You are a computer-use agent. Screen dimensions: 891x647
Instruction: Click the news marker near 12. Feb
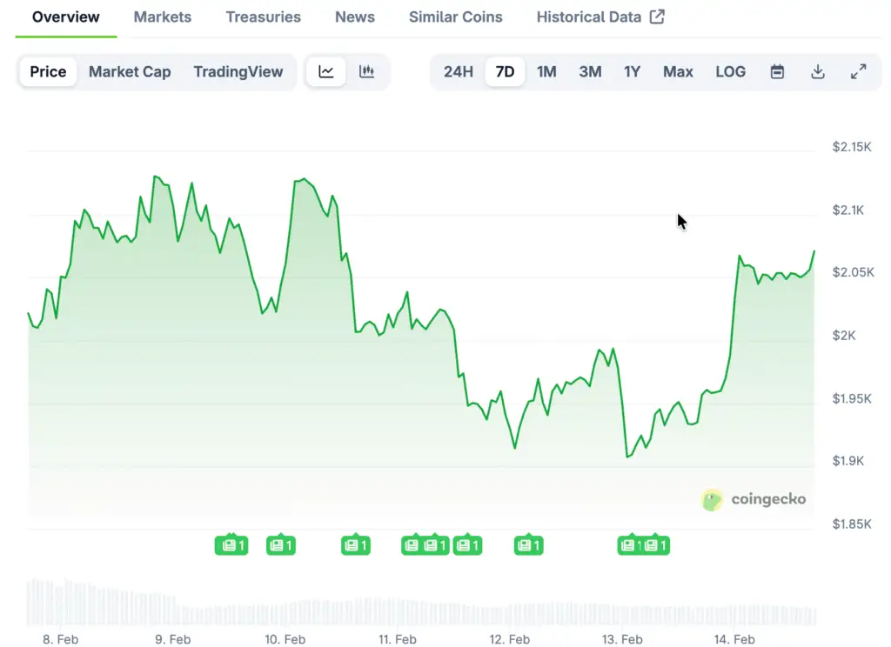(x=526, y=545)
